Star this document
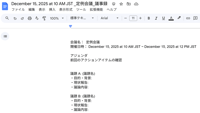200x113 pixels. (121, 4)
